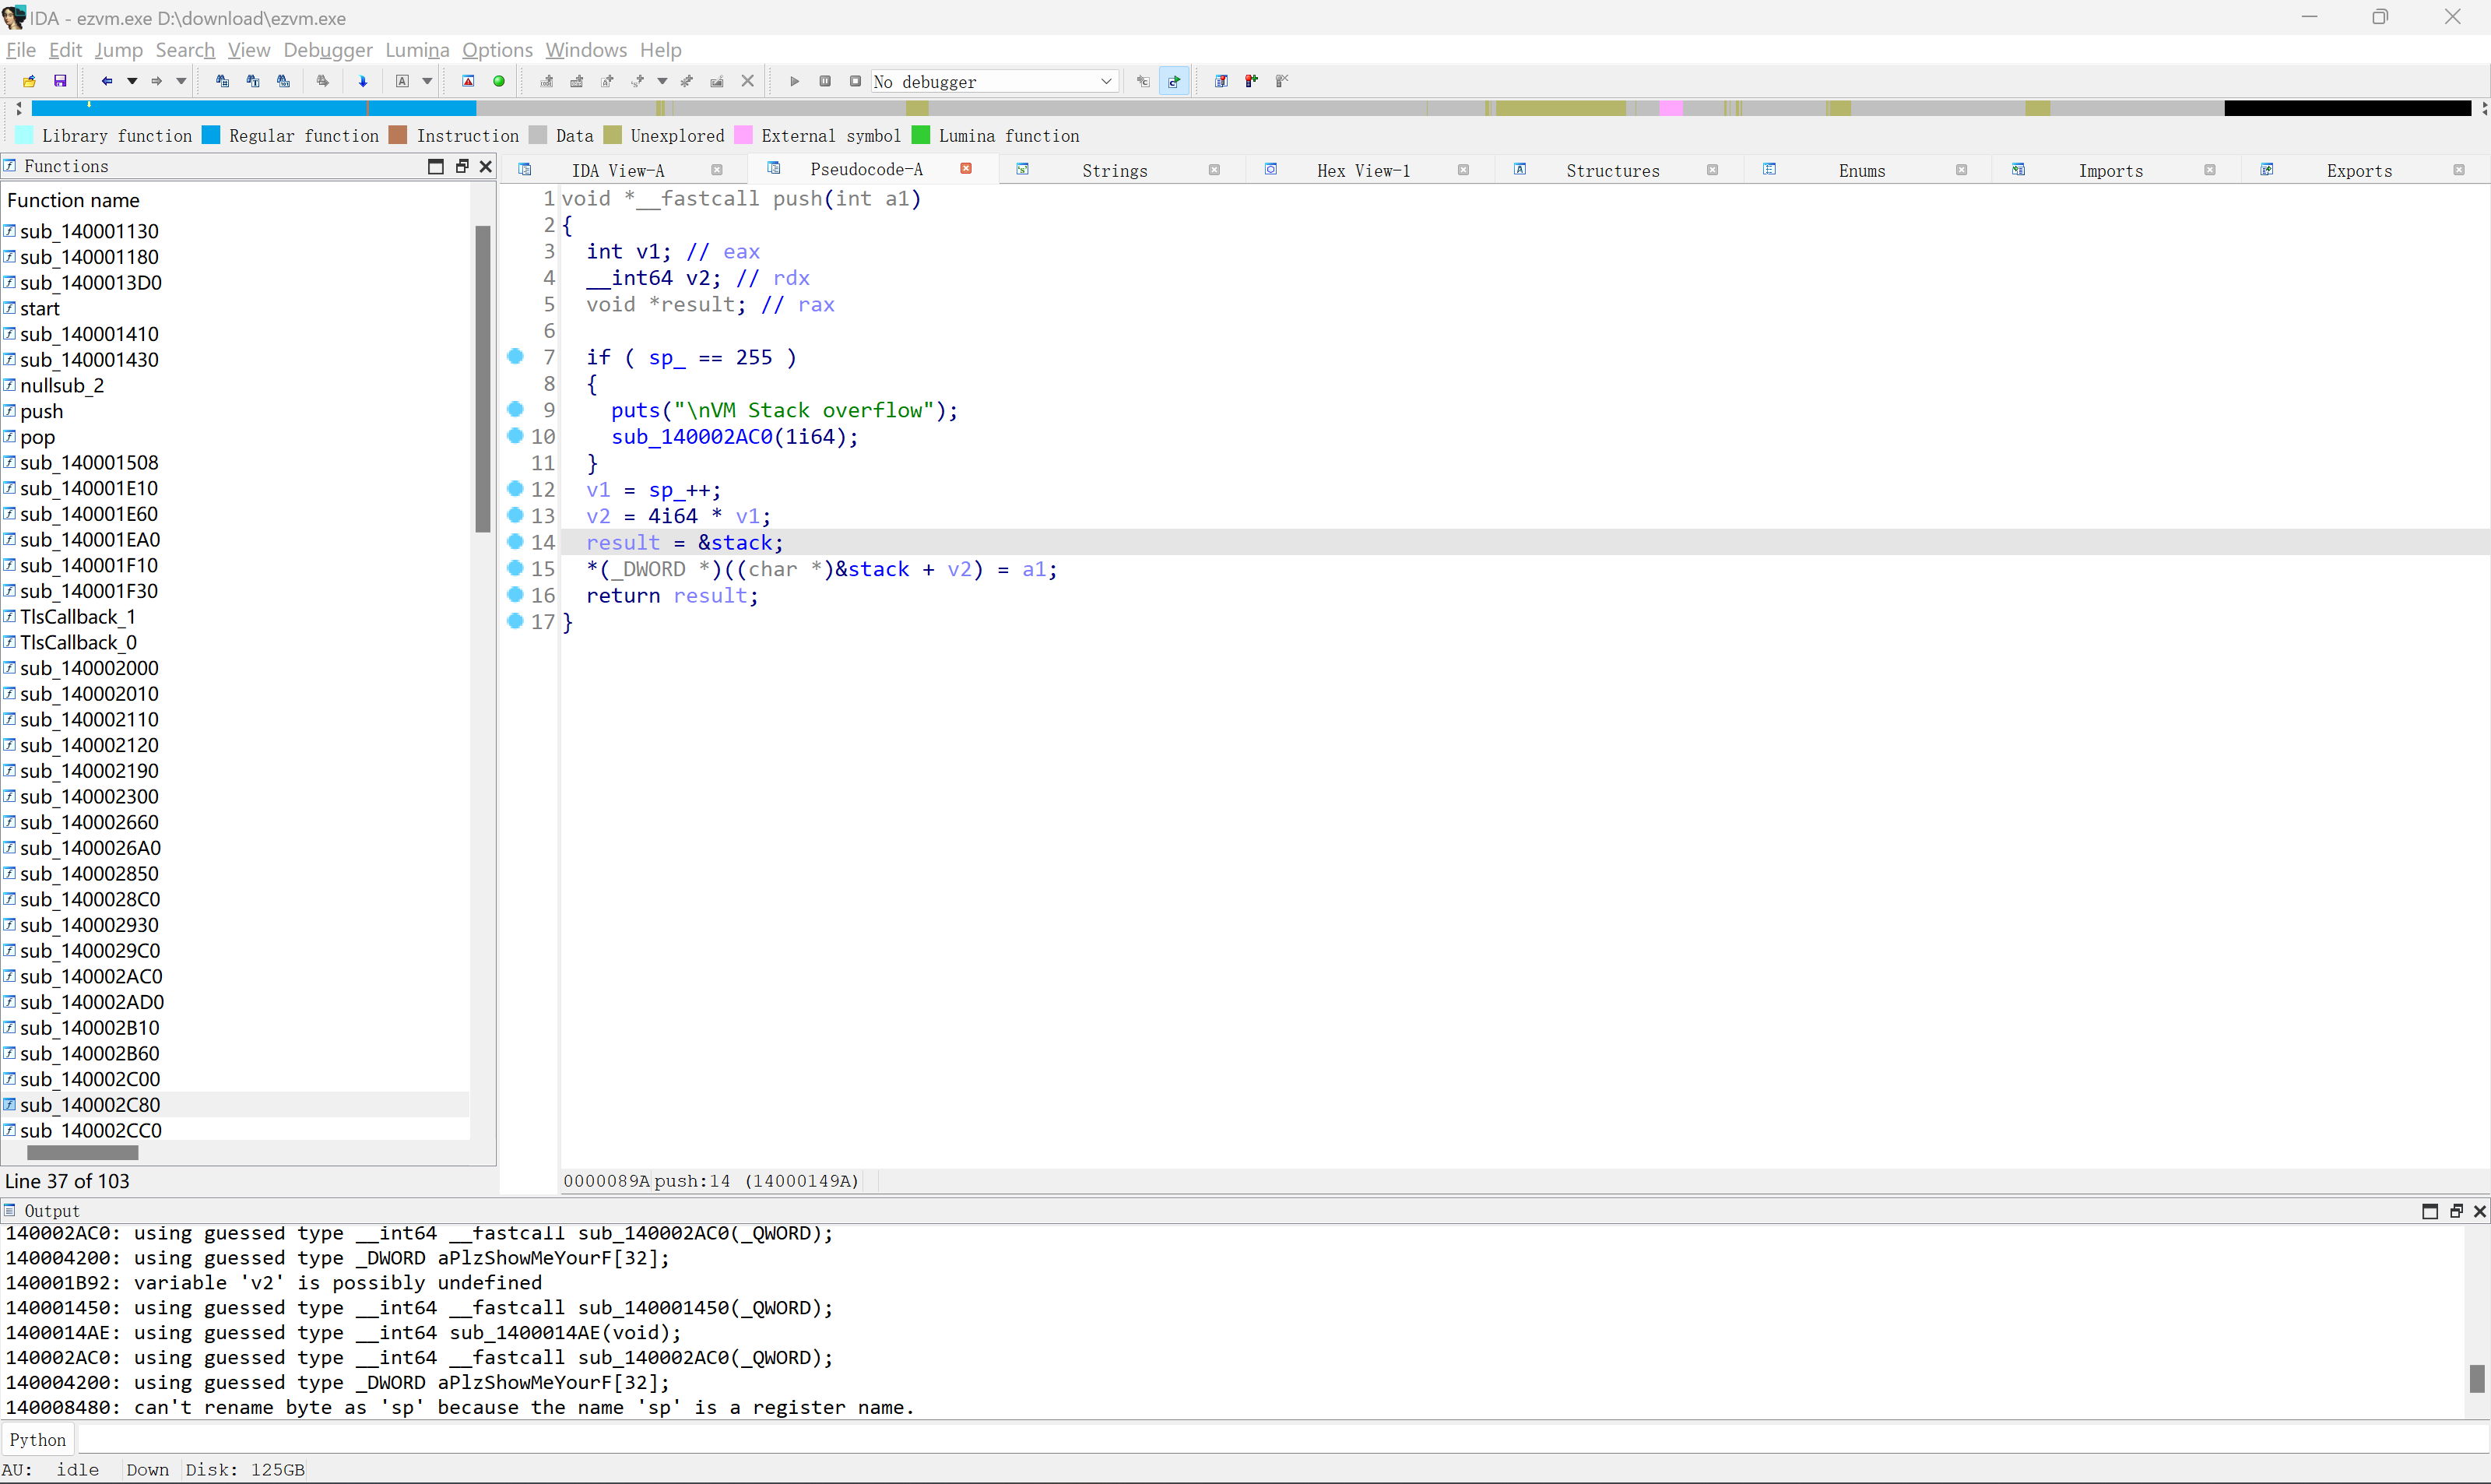The width and height of the screenshot is (2491, 1484).
Task: Click the boxed letter A toolbar icon
Action: tap(402, 81)
